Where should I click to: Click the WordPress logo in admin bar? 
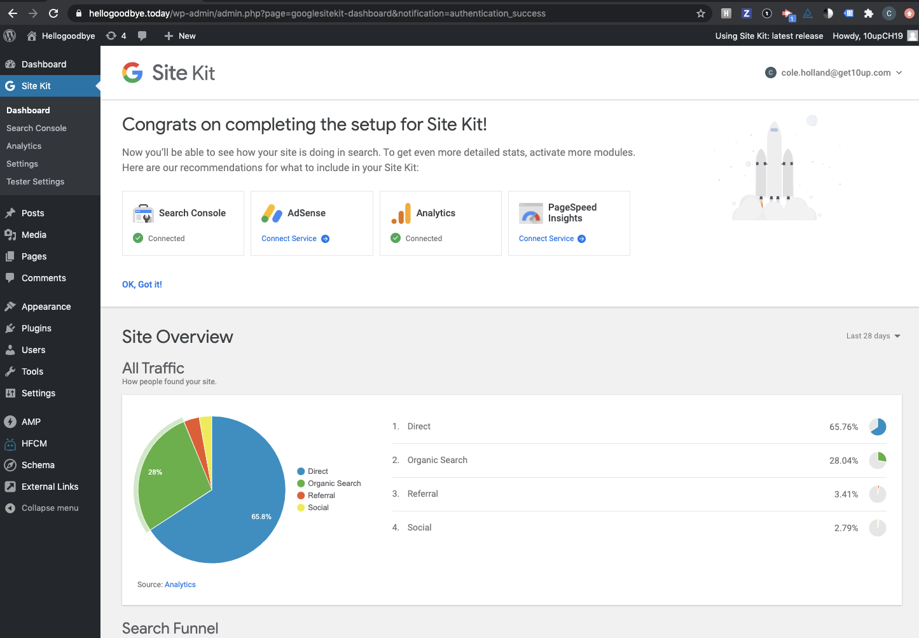10,36
